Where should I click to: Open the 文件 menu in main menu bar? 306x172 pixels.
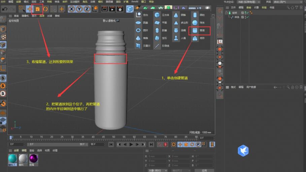click(x=3, y=2)
